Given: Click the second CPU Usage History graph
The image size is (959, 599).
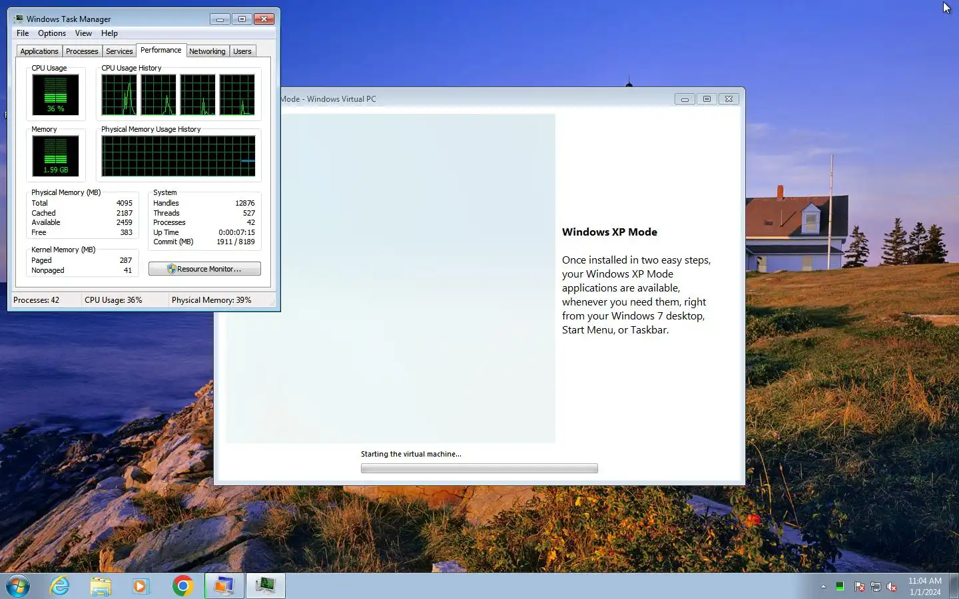Looking at the screenshot, I should click(159, 95).
